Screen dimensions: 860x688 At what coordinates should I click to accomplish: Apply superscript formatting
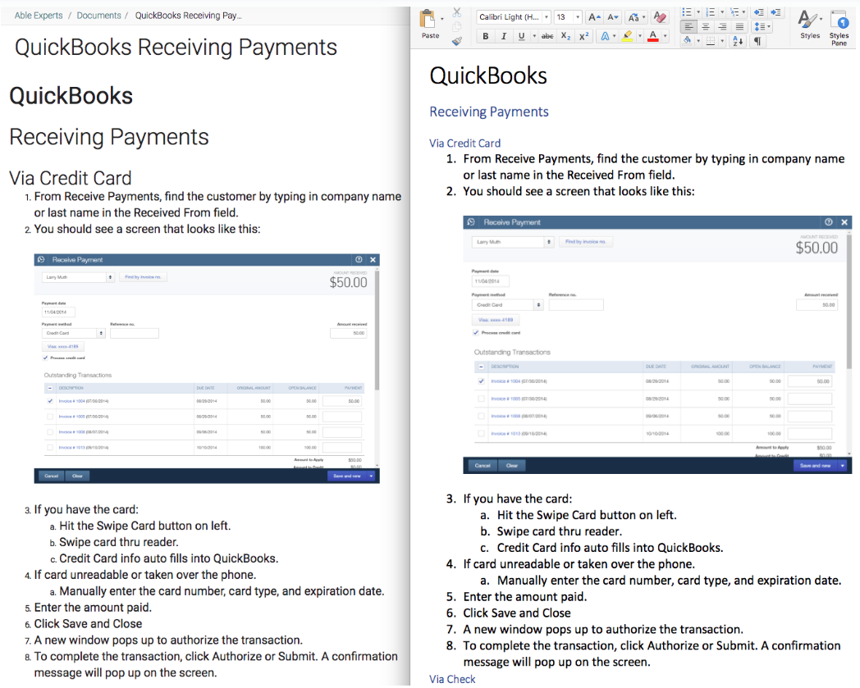click(583, 36)
